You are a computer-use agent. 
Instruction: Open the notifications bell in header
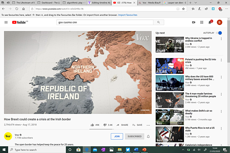[210, 22]
